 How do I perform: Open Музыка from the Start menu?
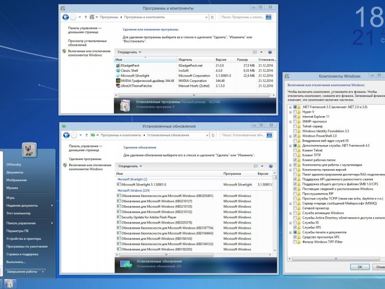[x=12, y=188]
